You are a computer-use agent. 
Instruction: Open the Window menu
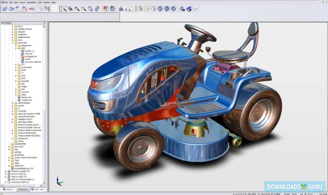click(47, 2)
